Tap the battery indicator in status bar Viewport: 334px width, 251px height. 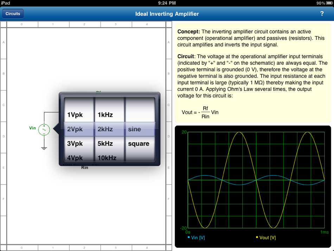(329, 3)
